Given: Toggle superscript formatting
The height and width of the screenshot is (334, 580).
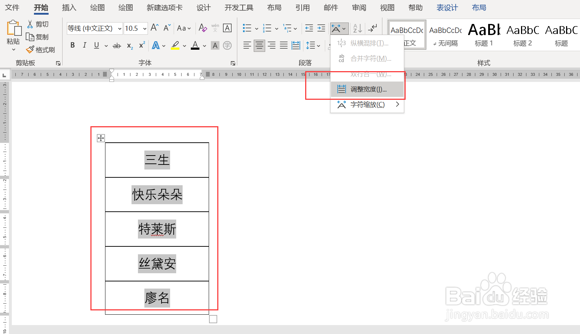Looking at the screenshot, I should coord(142,45).
